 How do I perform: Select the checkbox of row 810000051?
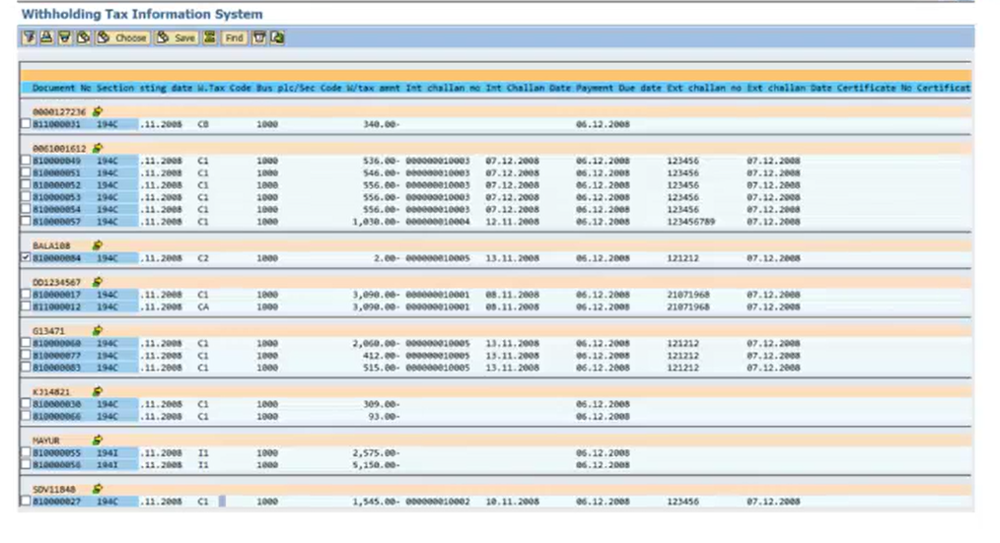tap(26, 172)
